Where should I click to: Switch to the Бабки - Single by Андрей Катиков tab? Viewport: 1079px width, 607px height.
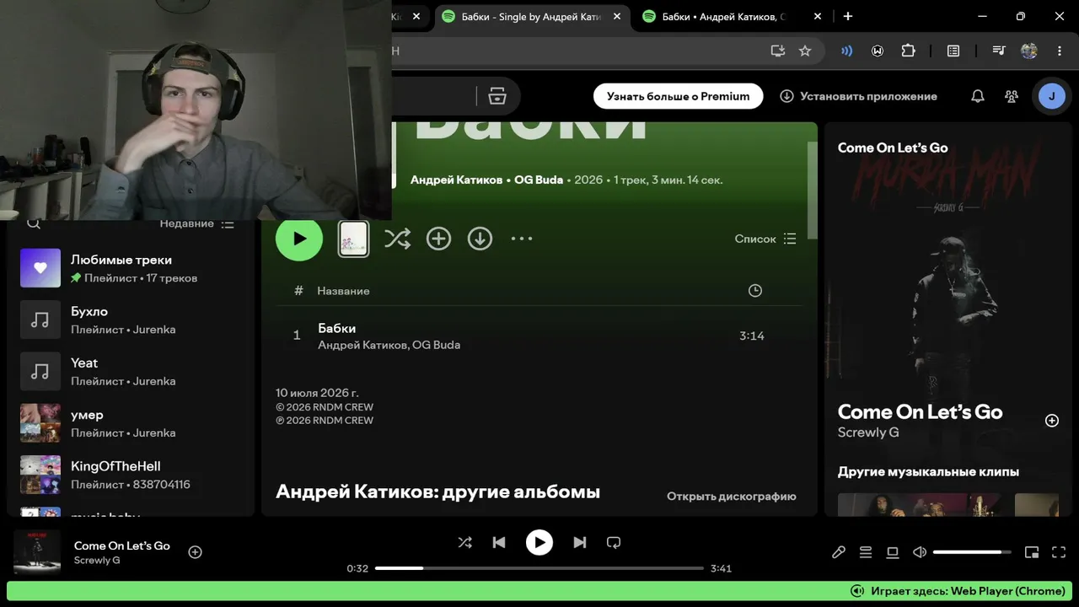(x=532, y=17)
